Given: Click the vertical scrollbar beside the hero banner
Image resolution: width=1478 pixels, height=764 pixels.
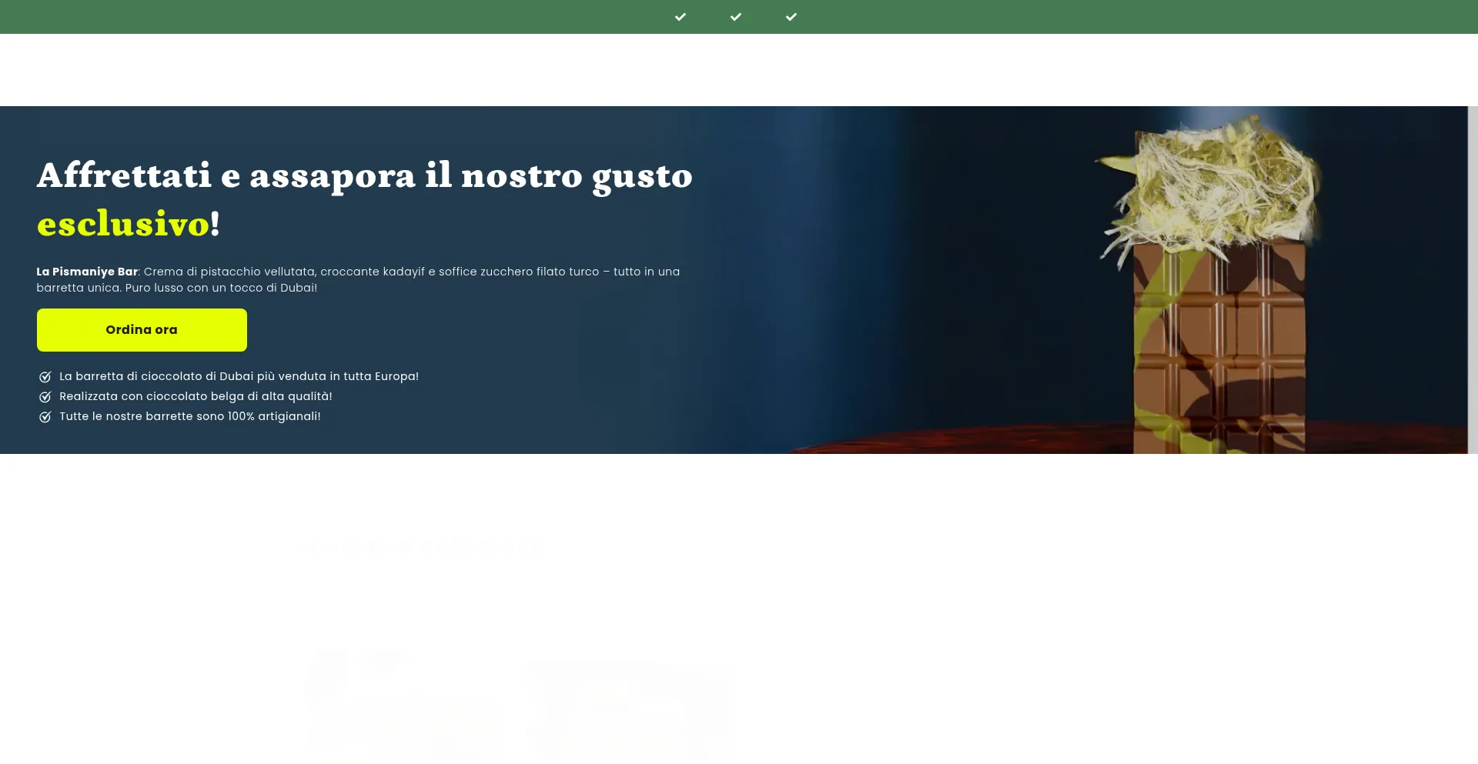Looking at the screenshot, I should (x=1473, y=280).
